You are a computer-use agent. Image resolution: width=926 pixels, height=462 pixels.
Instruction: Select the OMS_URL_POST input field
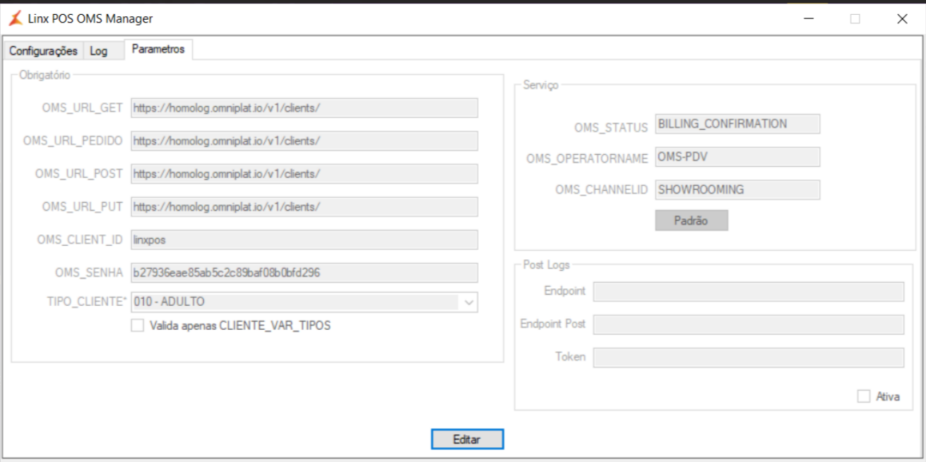click(x=304, y=174)
